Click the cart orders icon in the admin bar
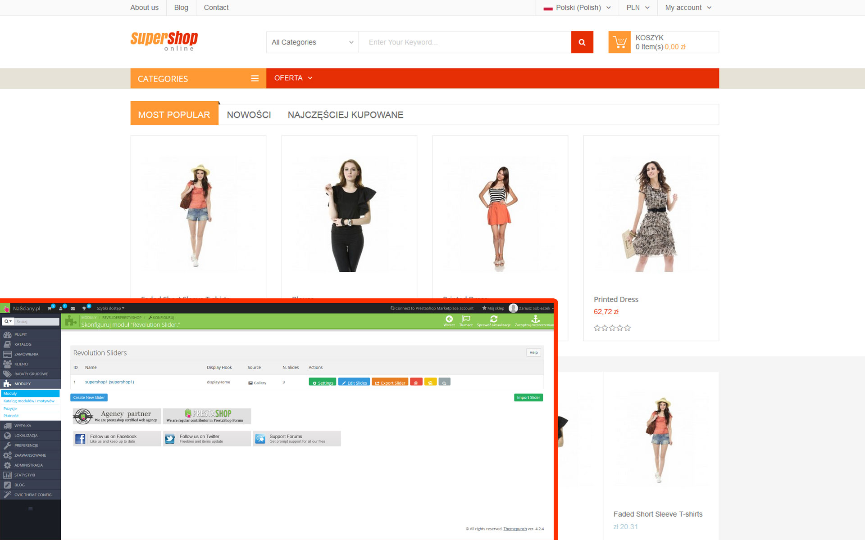 click(50, 308)
